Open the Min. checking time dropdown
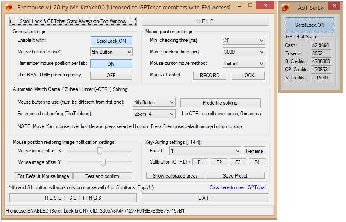Viewport: 346px width, 222px height. click(243, 41)
